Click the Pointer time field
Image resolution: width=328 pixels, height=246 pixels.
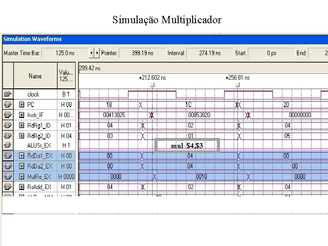[x=143, y=53]
